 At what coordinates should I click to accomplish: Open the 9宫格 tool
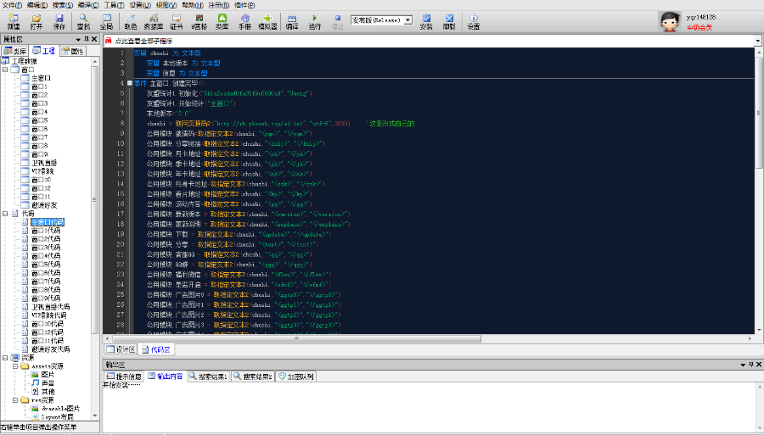pos(199,22)
